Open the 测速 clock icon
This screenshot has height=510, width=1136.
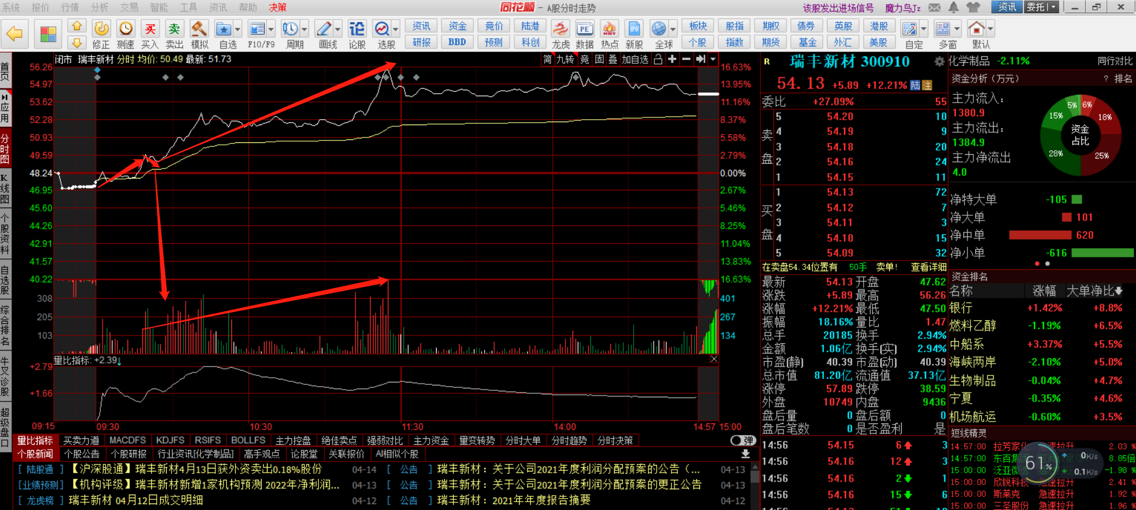(x=125, y=28)
